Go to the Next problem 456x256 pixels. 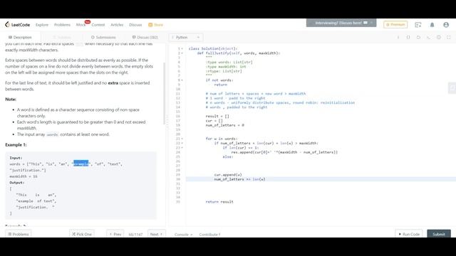click(x=157, y=234)
